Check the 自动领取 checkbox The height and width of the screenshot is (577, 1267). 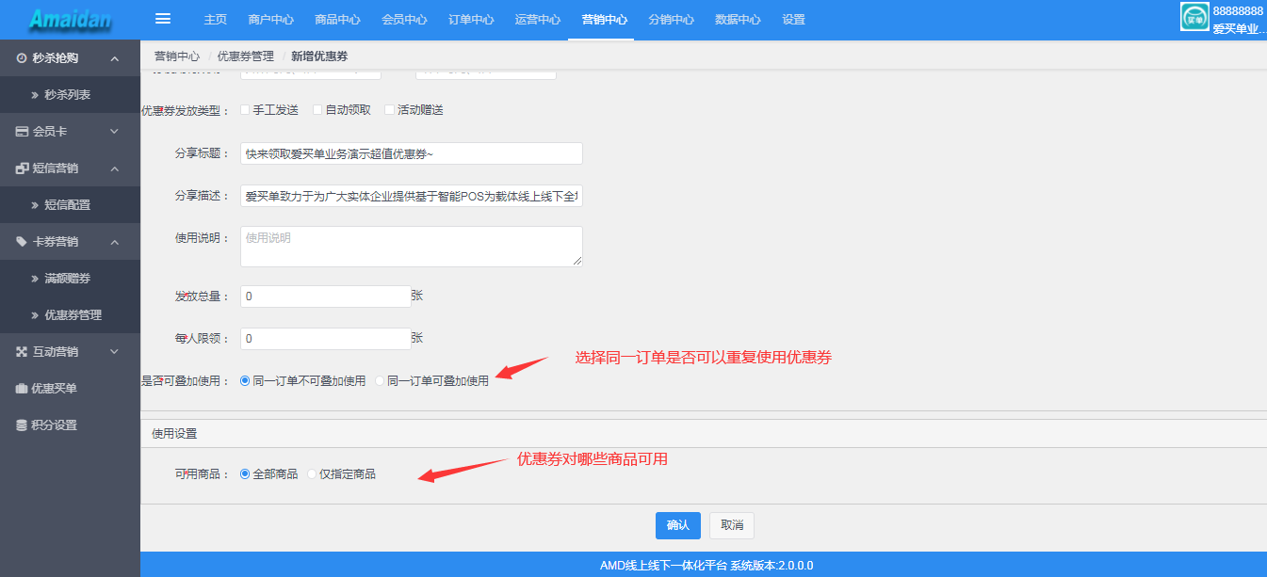coord(317,110)
